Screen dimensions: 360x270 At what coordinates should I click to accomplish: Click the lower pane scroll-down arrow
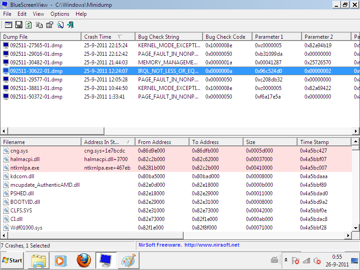pyautogui.click(x=355, y=228)
